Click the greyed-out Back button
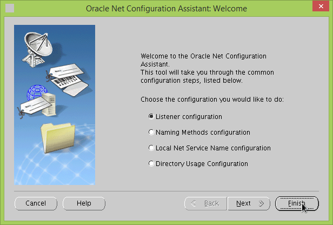This screenshot has width=333, height=225. click(x=204, y=203)
